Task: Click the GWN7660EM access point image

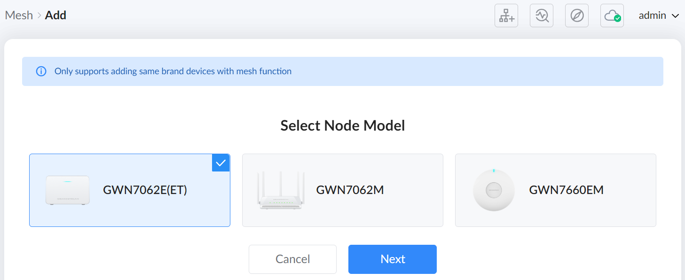Action: (x=494, y=190)
